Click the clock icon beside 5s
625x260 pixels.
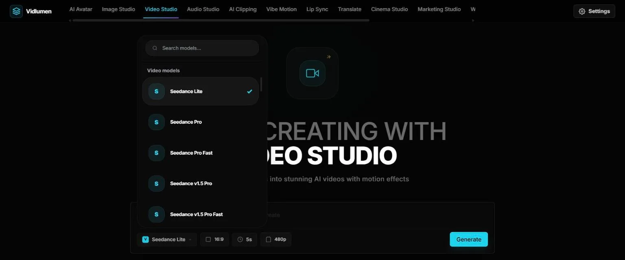[240, 240]
